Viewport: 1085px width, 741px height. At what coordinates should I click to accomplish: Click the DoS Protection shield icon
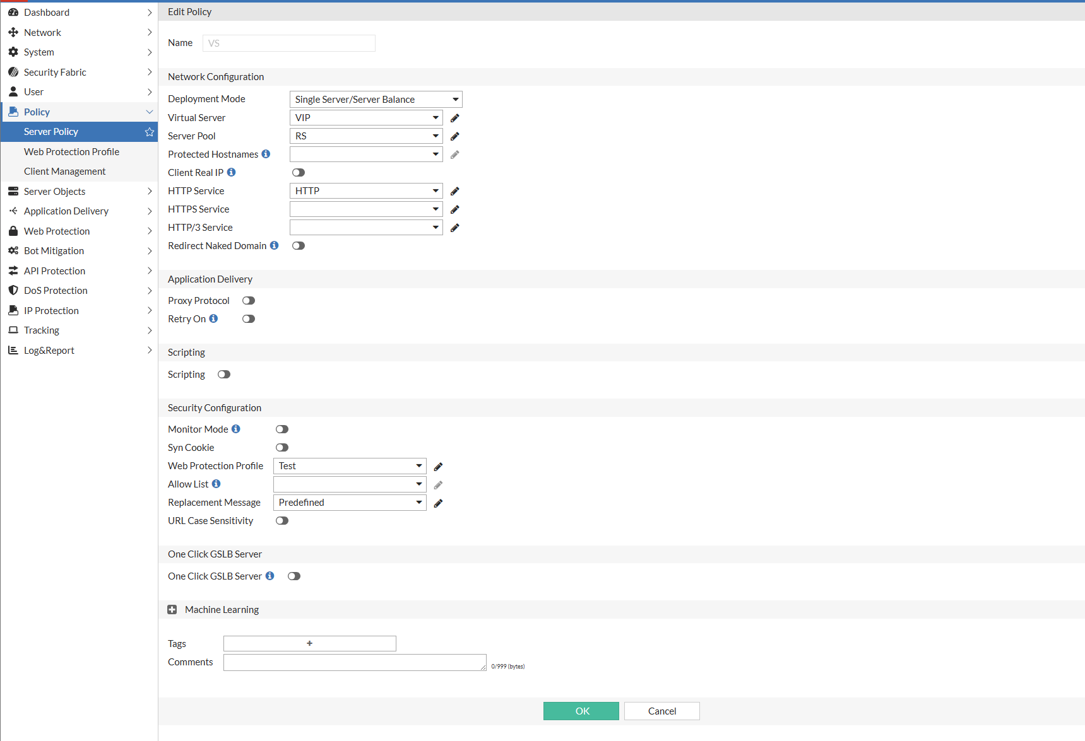coord(13,290)
